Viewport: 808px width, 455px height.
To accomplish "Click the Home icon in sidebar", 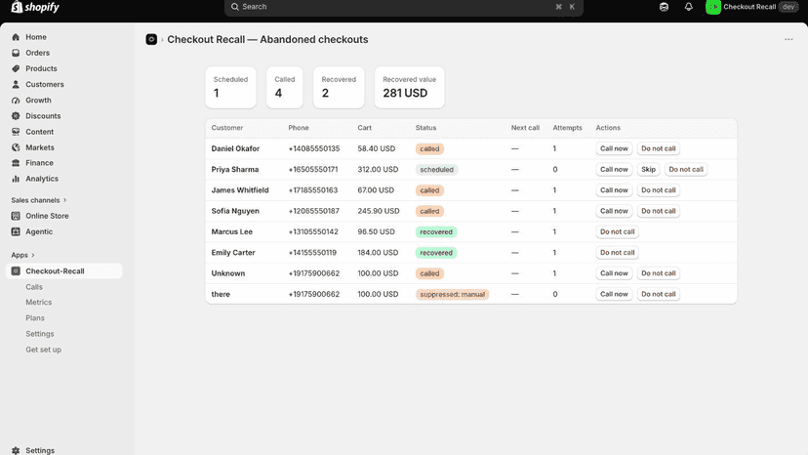I will [16, 37].
